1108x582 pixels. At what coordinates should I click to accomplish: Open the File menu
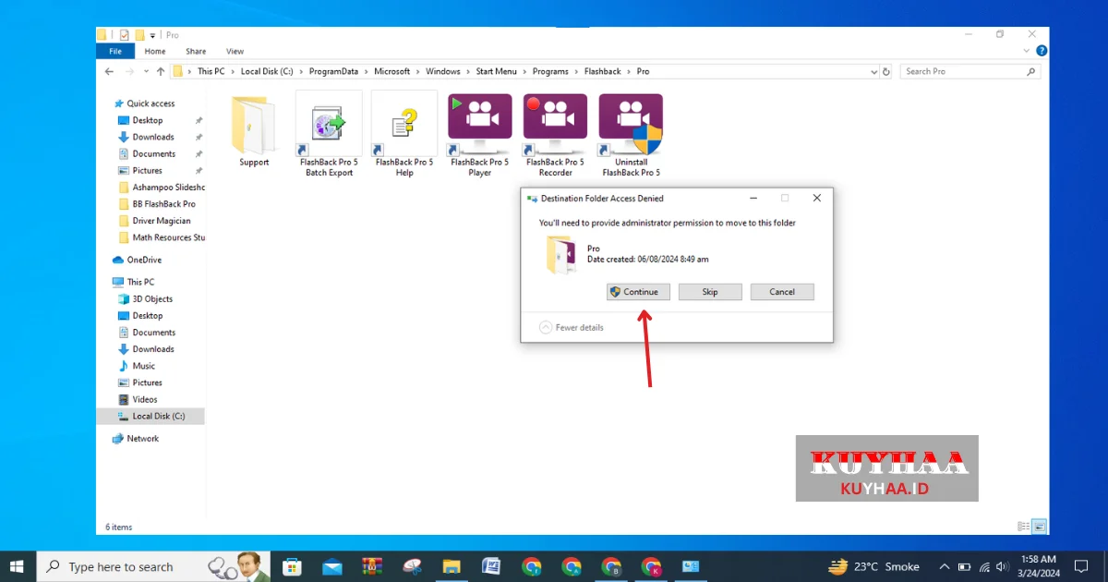tap(115, 52)
